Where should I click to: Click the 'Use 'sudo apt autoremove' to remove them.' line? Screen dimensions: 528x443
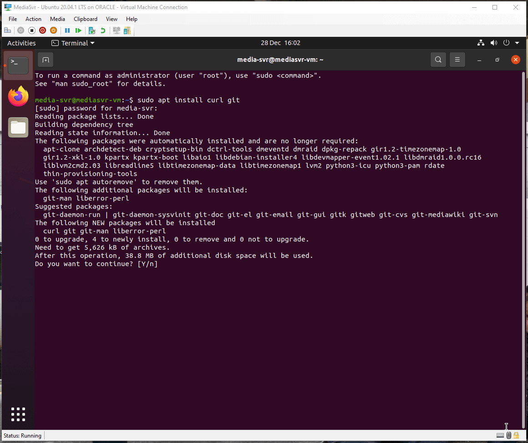click(119, 182)
